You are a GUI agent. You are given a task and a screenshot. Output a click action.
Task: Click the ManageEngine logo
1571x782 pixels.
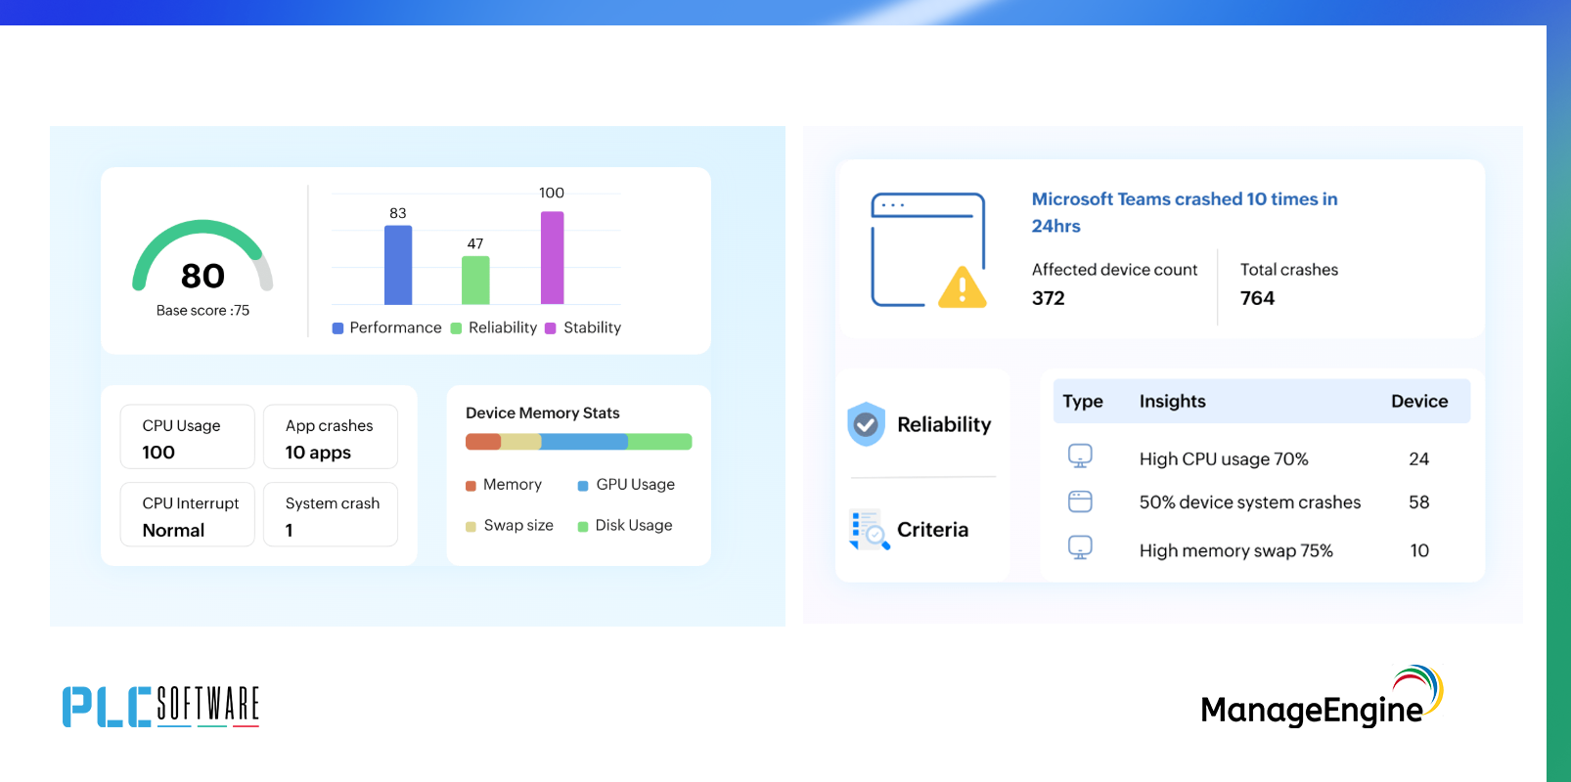tap(1321, 698)
